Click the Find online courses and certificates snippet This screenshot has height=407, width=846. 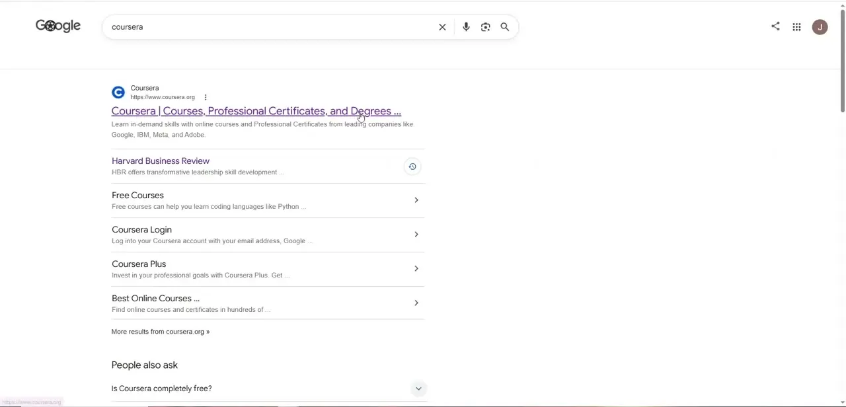tap(191, 310)
